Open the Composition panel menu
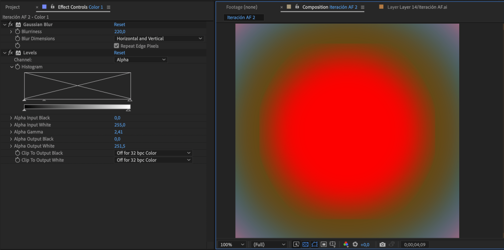The width and height of the screenshot is (504, 250). 363,7
